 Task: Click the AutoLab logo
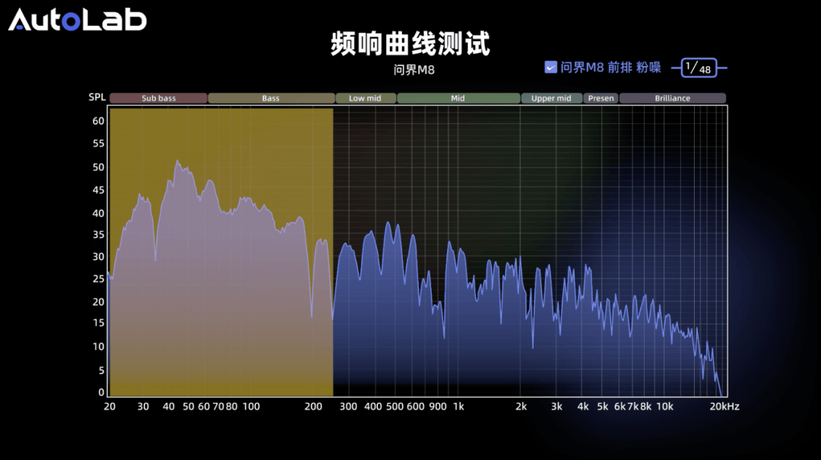[x=78, y=20]
